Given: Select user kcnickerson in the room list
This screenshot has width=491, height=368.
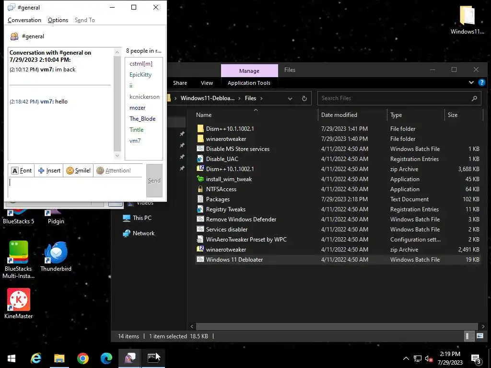Looking at the screenshot, I should pos(144,97).
